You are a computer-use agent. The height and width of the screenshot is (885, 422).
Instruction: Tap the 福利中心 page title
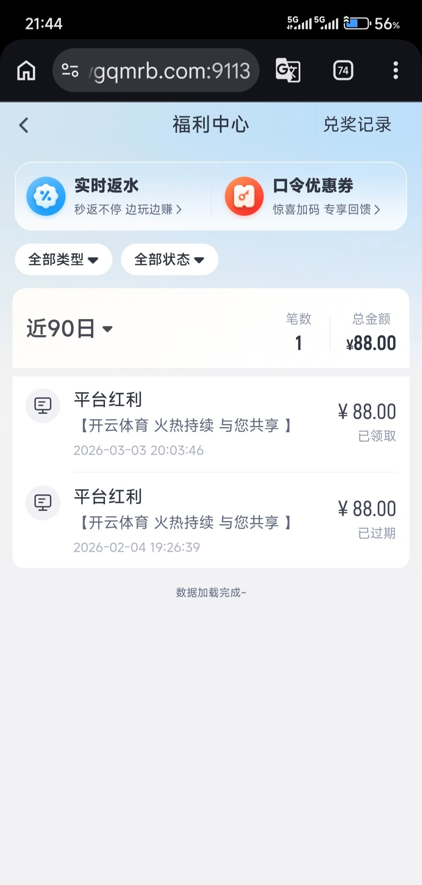[211, 125]
